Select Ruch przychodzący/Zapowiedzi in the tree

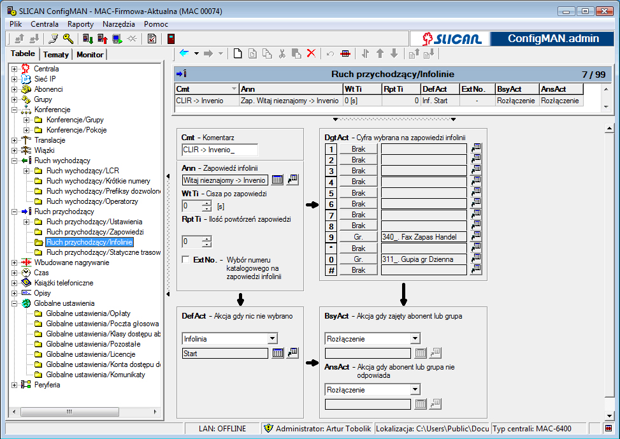click(x=95, y=232)
